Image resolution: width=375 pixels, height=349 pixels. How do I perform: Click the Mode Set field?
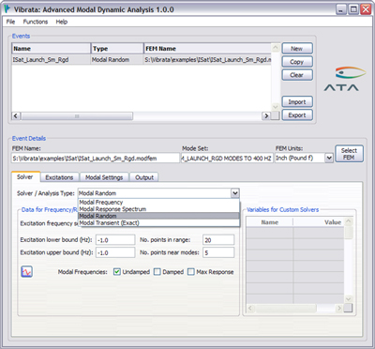pos(227,158)
